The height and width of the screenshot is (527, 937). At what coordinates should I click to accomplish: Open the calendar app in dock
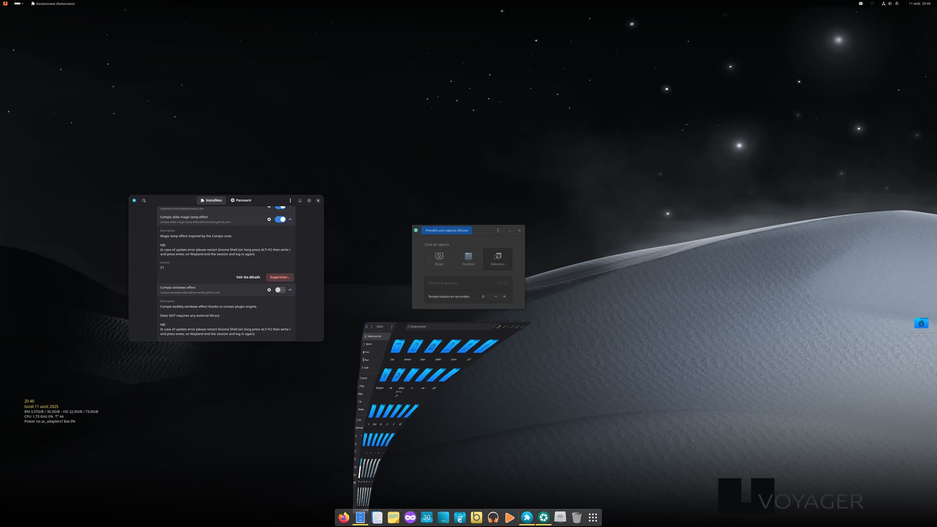(427, 518)
